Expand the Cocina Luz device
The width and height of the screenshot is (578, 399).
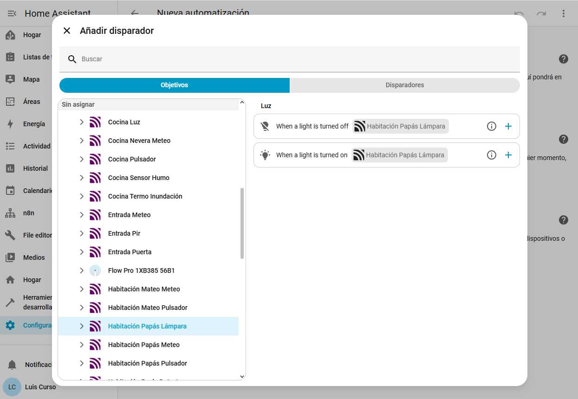[82, 122]
